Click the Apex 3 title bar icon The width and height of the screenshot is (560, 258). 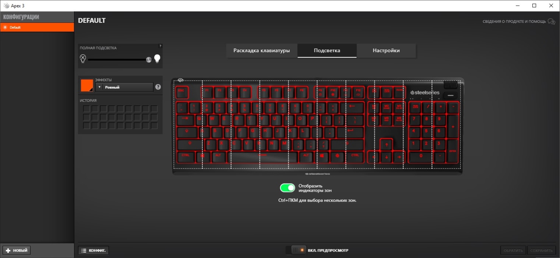6,6
